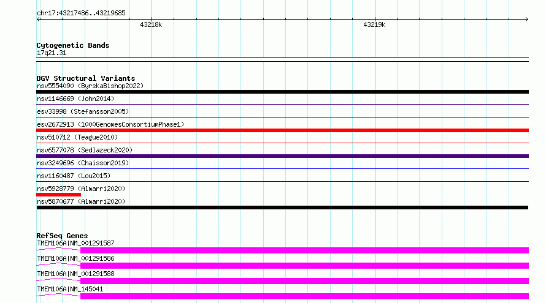Select the red esv2672913 variant bar
546x303 pixels.
point(282,130)
